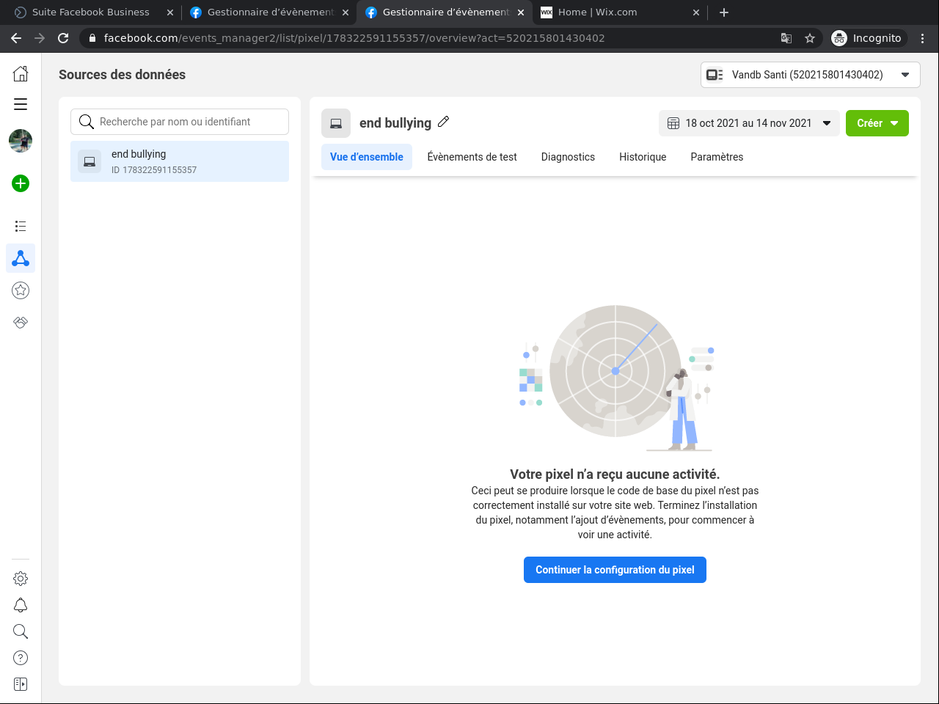Click the browser address bar URL
The image size is (939, 704).
click(354, 38)
